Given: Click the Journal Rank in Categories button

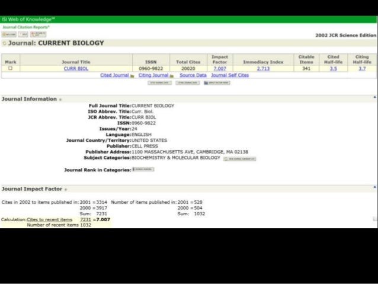Looking at the screenshot, I should coord(143,170).
